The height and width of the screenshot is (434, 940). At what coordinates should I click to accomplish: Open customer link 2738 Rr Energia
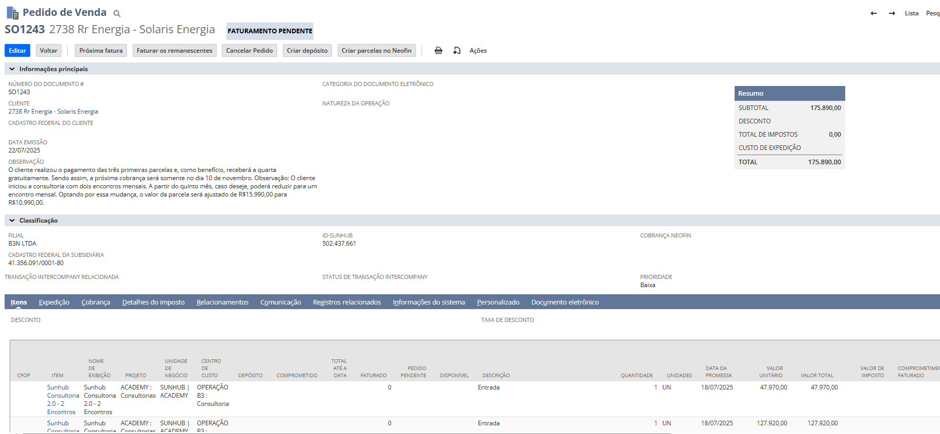53,112
